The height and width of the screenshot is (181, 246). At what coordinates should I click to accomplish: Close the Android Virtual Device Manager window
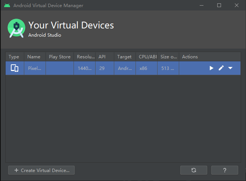tap(237, 5)
